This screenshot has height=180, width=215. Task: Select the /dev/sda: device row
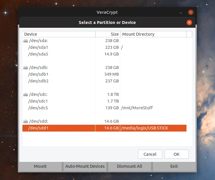point(104,41)
